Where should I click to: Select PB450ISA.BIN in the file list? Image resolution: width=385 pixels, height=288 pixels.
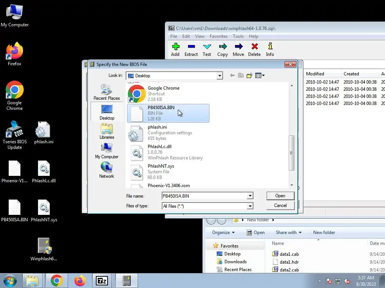click(168, 113)
